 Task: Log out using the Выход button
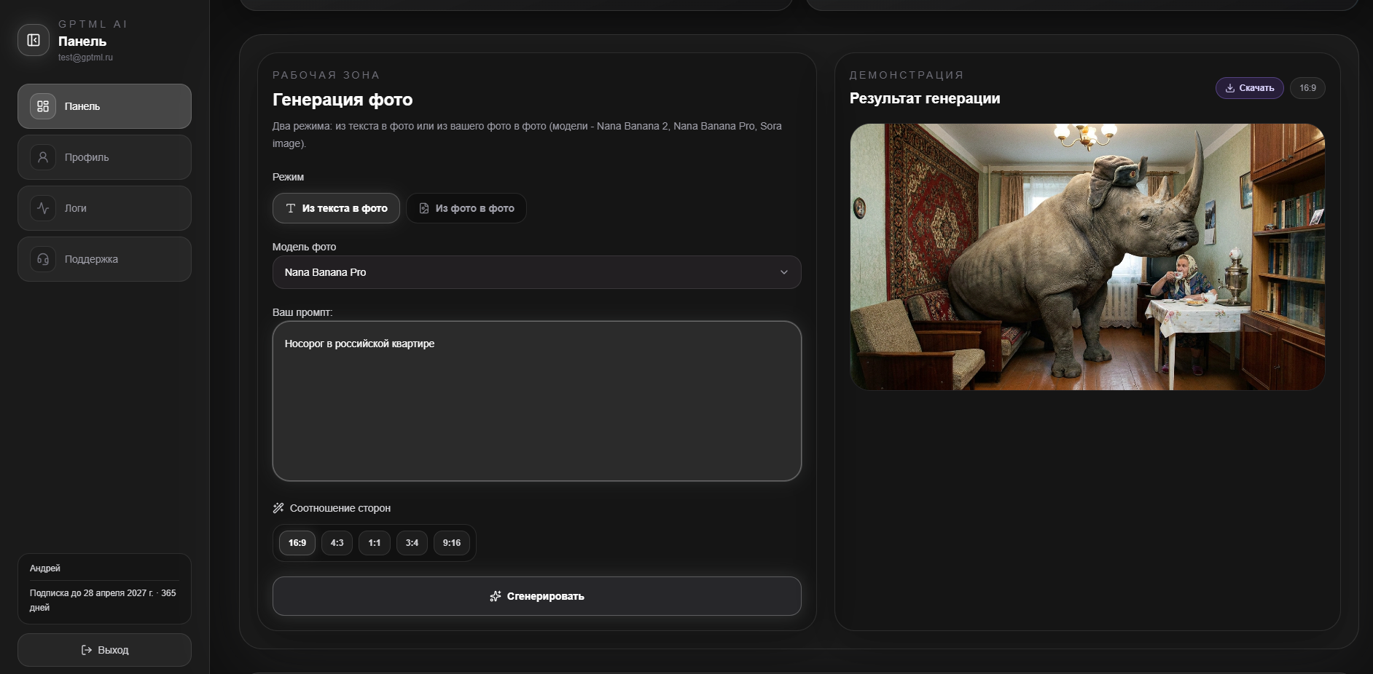(105, 650)
